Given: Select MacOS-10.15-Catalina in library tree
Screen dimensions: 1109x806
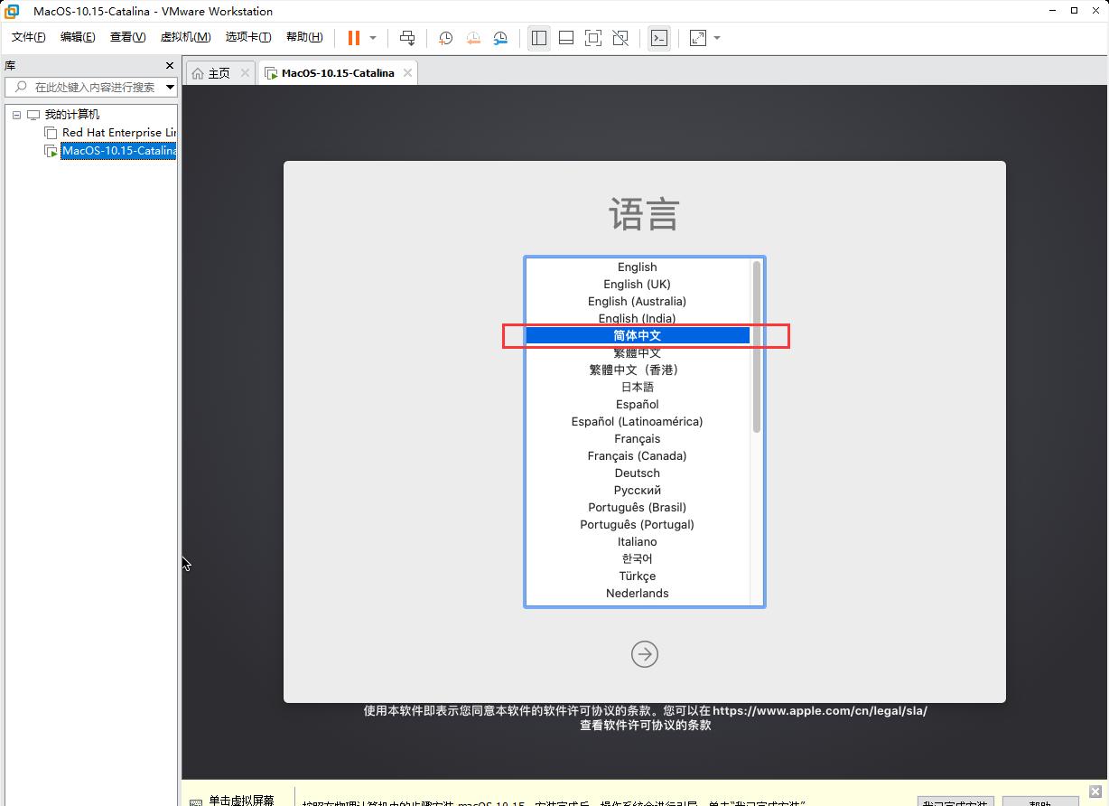Looking at the screenshot, I should (x=118, y=151).
